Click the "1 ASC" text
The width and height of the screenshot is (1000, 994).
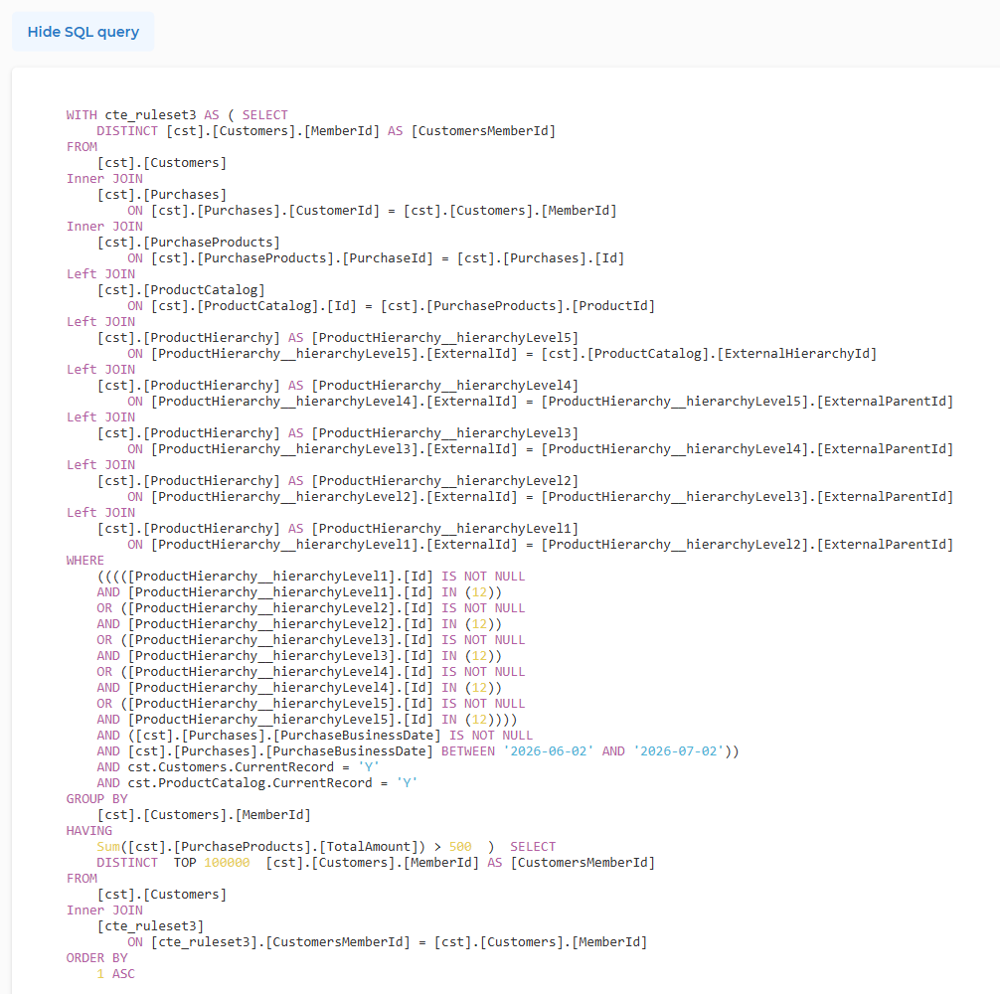(116, 974)
